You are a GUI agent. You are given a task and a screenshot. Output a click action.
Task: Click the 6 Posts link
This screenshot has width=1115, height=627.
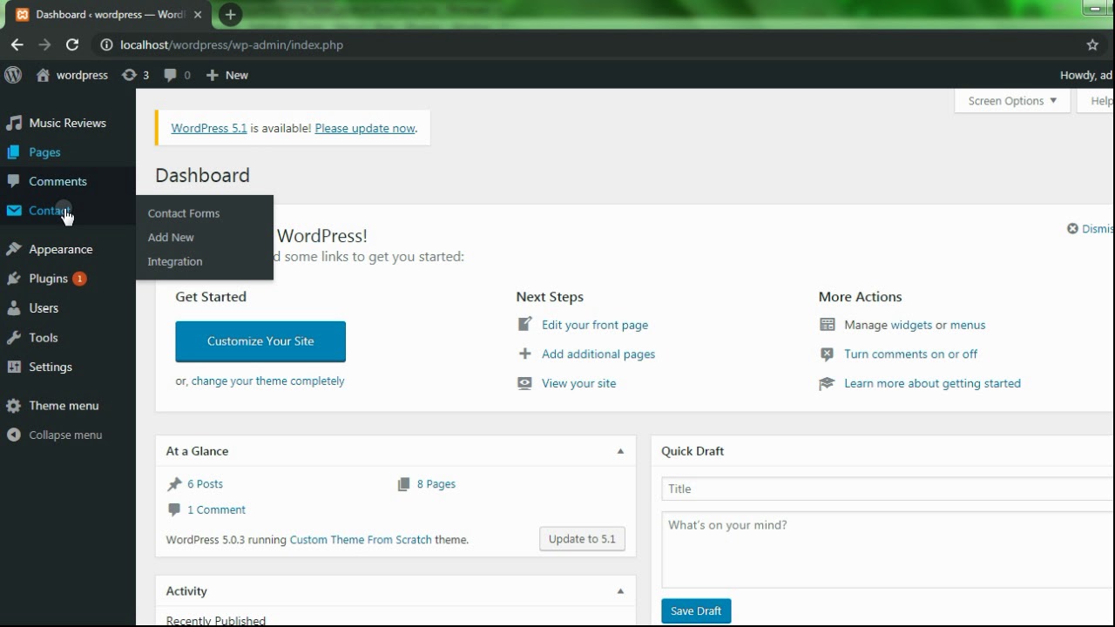[x=205, y=484]
